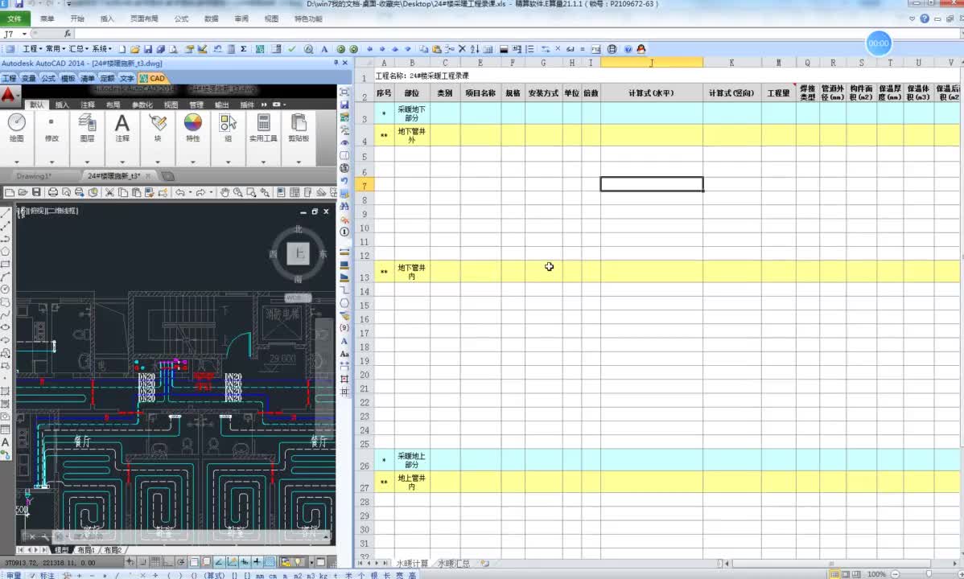The image size is (964, 579).
Task: Open the AutoCAD application menu logo
Action: click(x=9, y=95)
